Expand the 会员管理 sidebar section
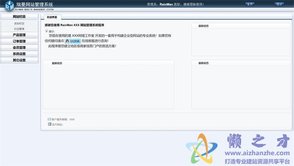Screen dimensions: 294x166 point(19,48)
